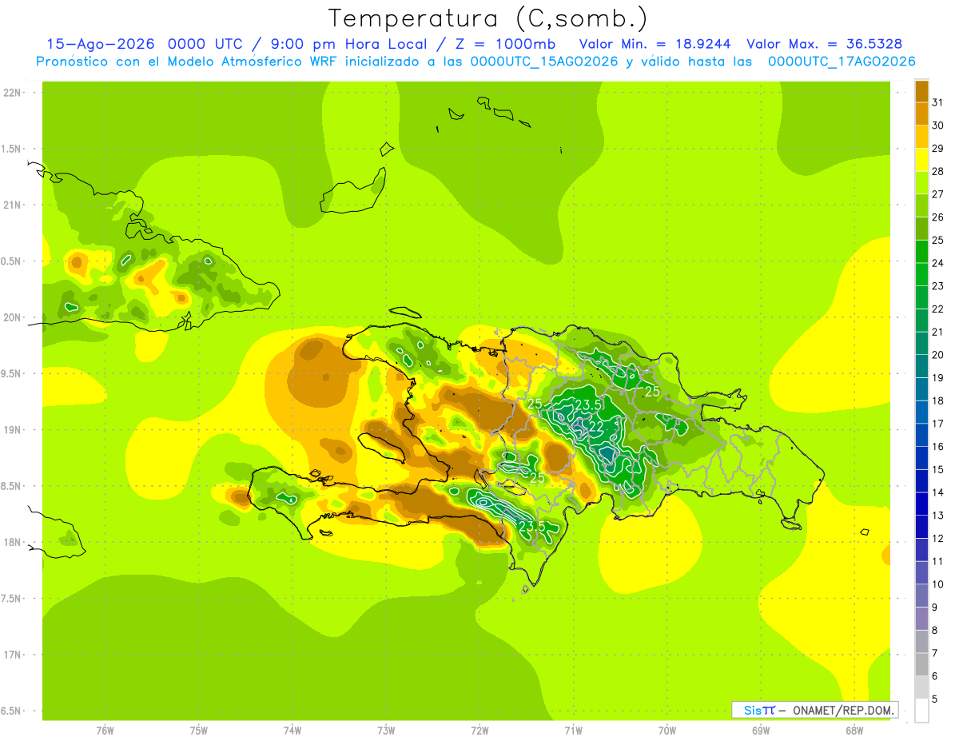This screenshot has width=959, height=741.
Task: Pick the white swatch below 5
Action: point(921,711)
